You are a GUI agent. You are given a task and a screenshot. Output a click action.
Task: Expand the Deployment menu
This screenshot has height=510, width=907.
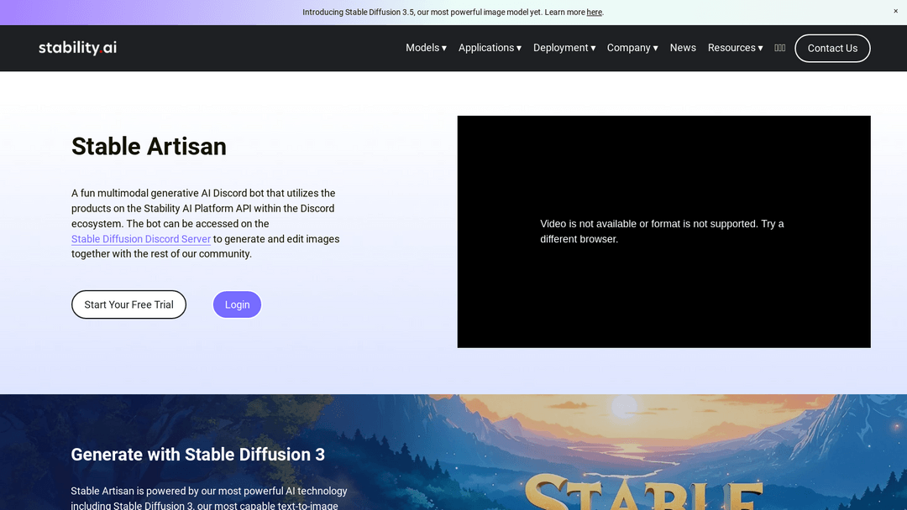coord(564,48)
